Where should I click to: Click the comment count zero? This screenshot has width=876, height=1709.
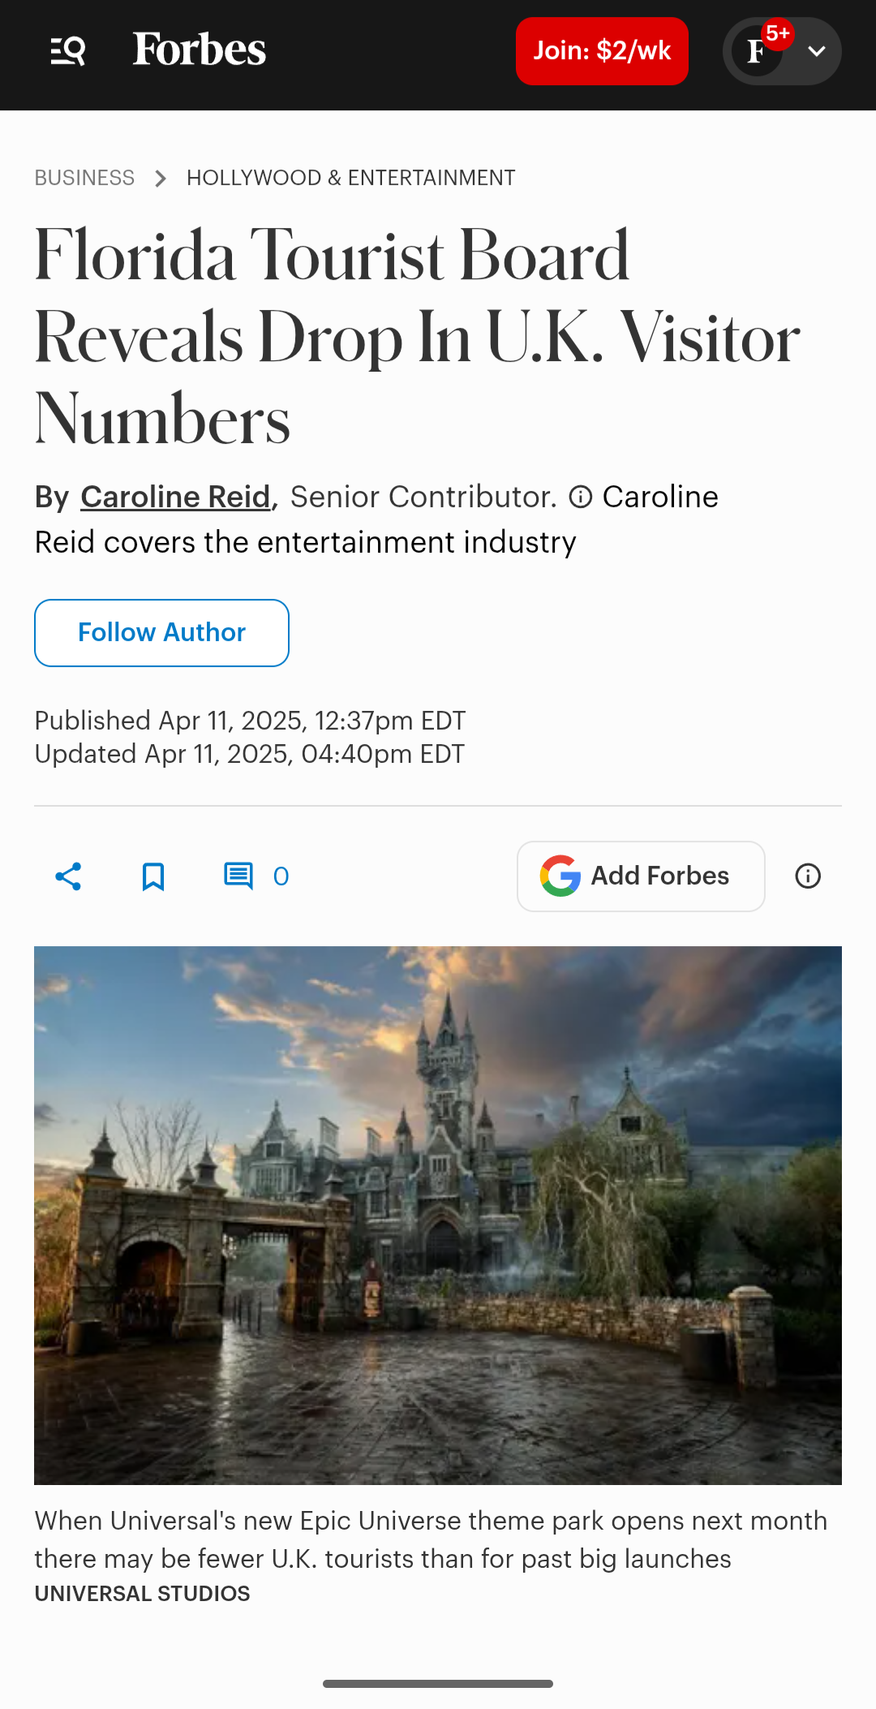point(281,876)
